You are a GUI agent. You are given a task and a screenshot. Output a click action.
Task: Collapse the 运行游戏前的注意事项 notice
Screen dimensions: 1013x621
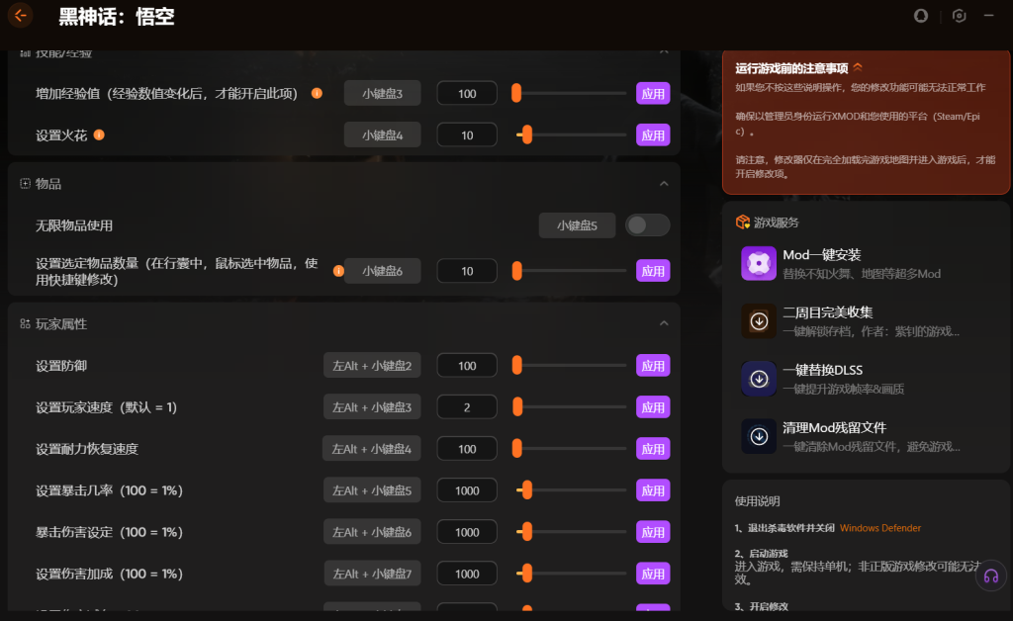(x=858, y=67)
